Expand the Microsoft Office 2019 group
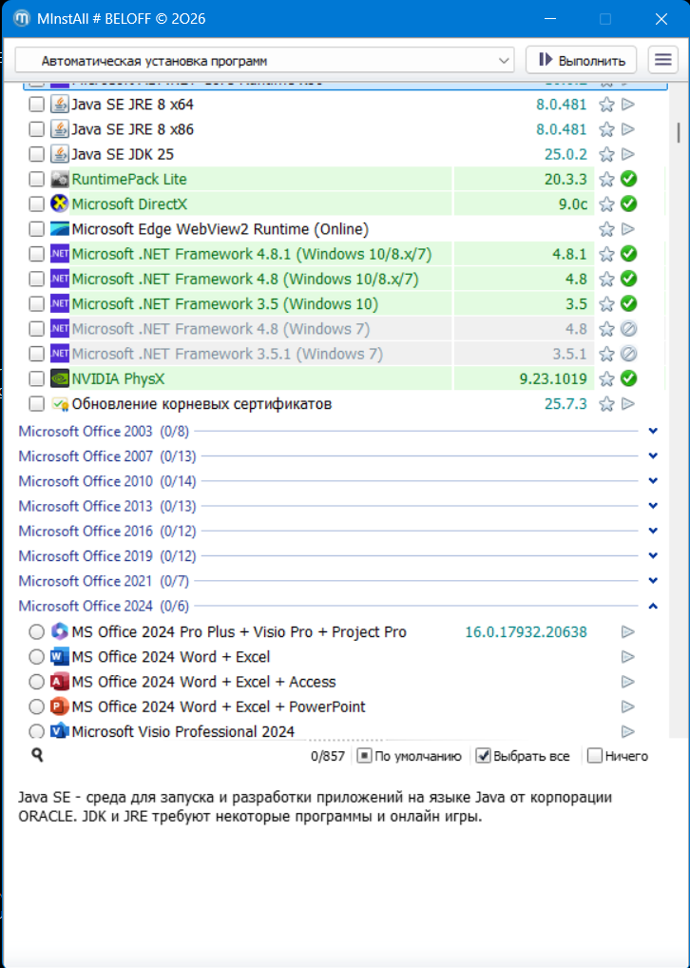 654,555
